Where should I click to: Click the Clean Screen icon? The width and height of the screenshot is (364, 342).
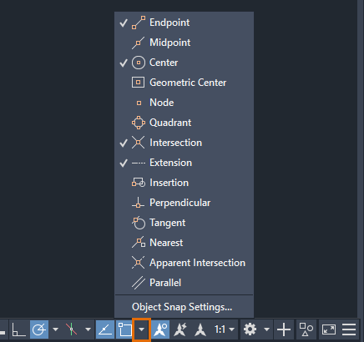[x=329, y=329]
